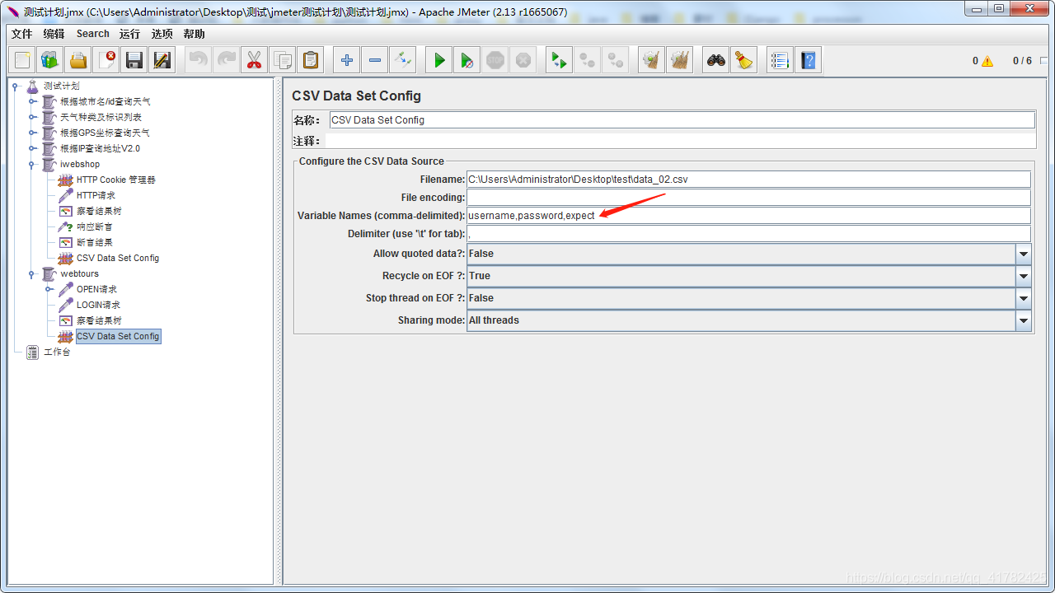Open the Templates toolbar icon

point(50,60)
